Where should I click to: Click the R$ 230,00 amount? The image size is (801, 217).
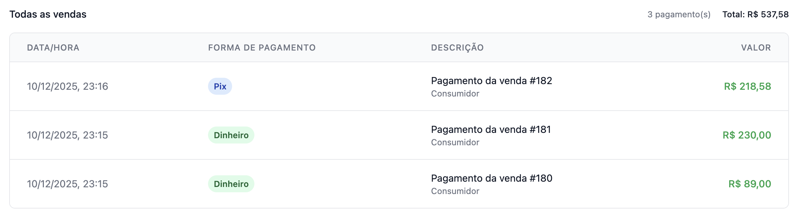point(747,135)
